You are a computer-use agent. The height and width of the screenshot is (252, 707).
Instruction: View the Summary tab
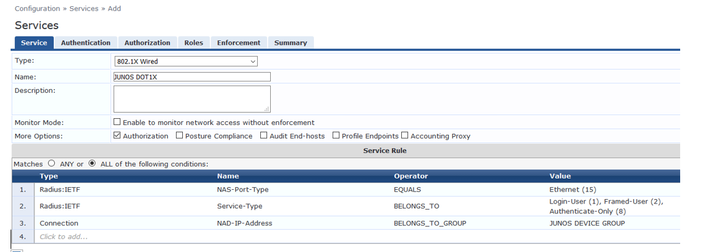[290, 43]
